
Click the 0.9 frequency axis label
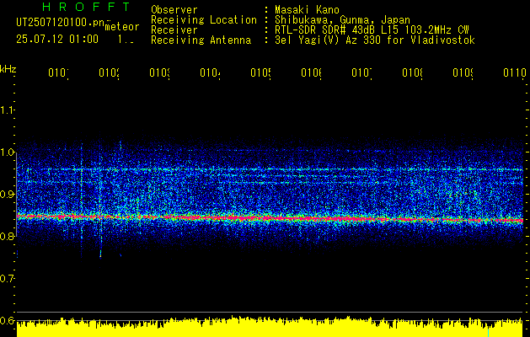click(x=7, y=195)
